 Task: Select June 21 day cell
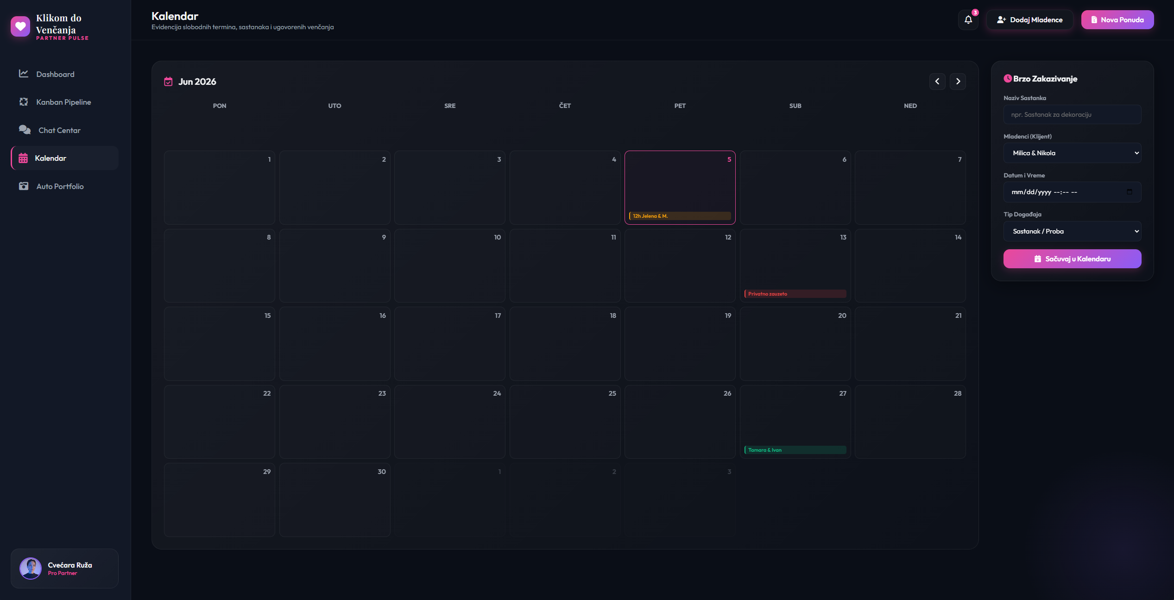[x=910, y=344]
